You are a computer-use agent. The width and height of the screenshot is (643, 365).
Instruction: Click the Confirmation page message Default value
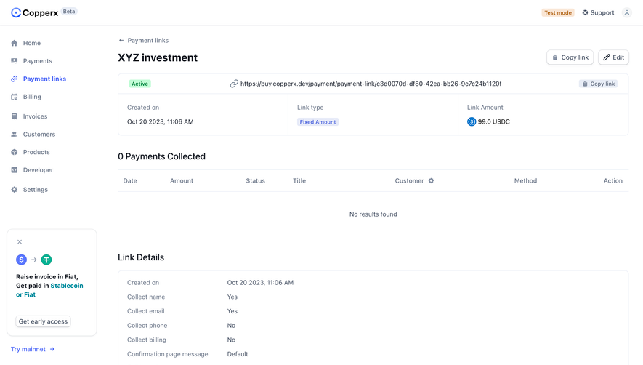[238, 354]
